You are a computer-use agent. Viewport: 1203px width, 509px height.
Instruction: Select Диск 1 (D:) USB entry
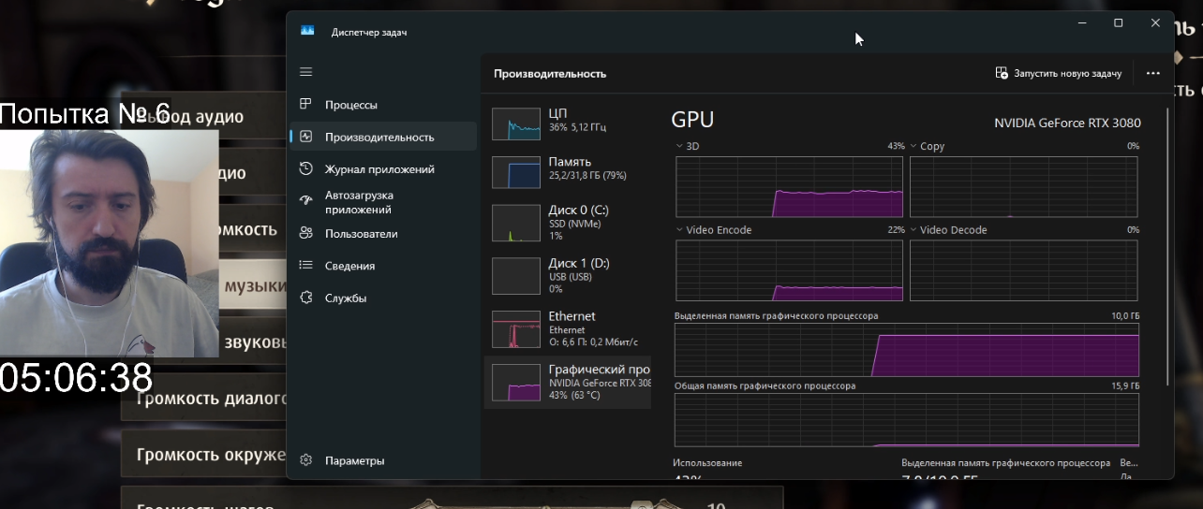click(568, 276)
